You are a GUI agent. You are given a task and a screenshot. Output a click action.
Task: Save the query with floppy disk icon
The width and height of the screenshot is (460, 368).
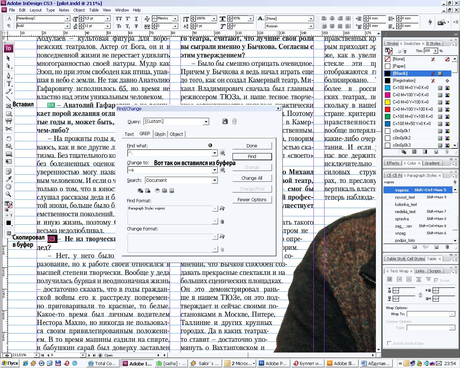point(225,121)
